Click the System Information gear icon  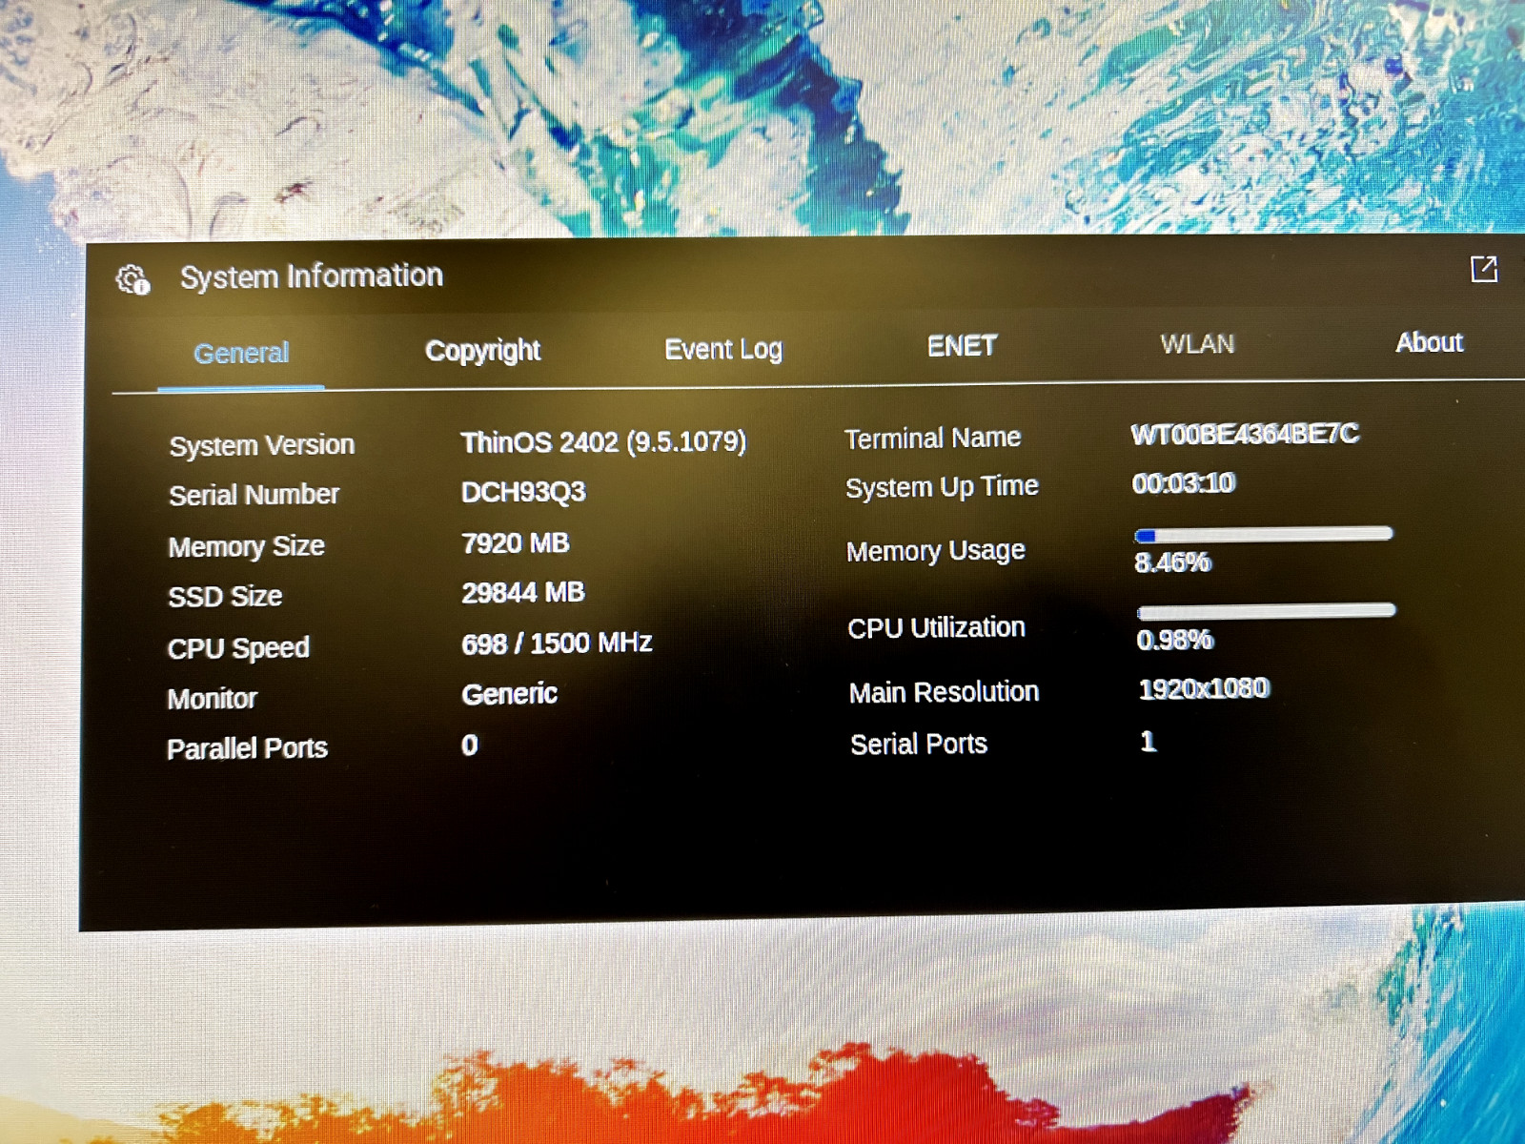pyautogui.click(x=132, y=279)
